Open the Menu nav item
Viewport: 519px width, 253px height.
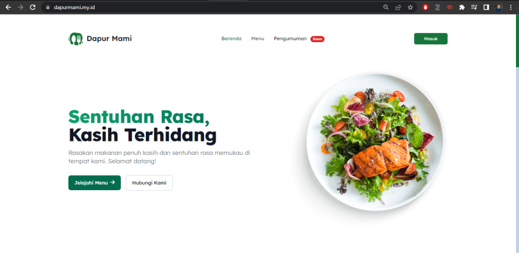(x=258, y=38)
